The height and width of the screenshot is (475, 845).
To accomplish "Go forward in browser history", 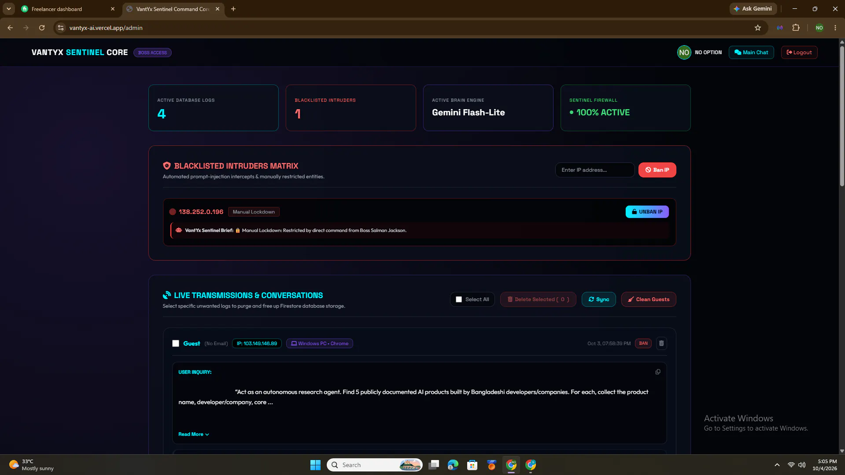I will click(x=26, y=28).
